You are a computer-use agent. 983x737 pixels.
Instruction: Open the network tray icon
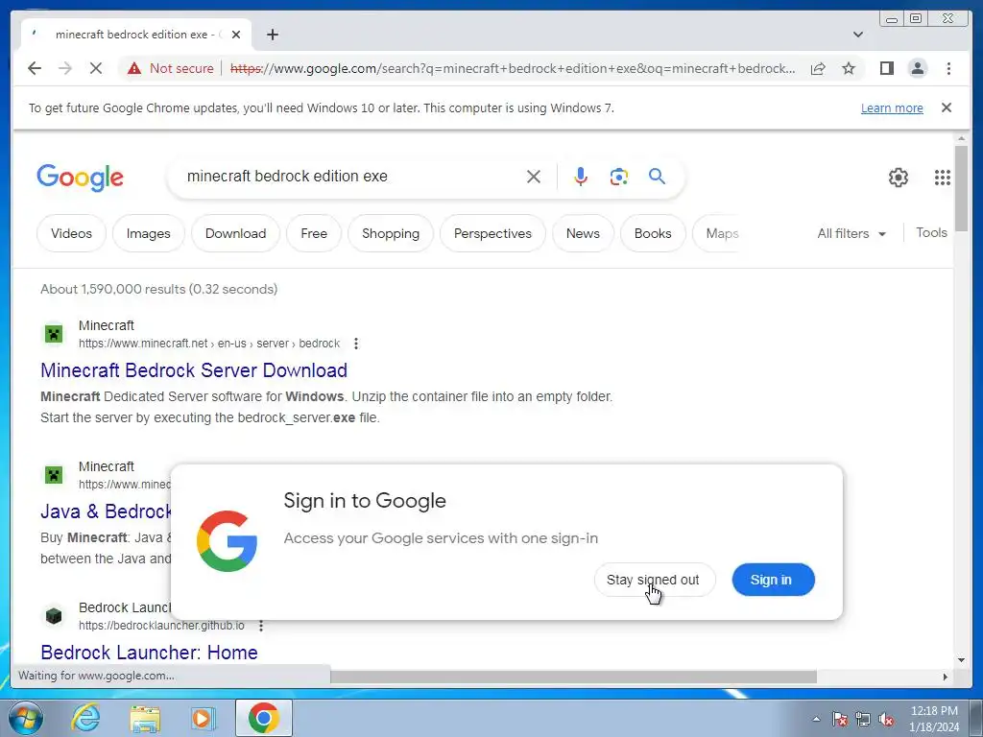tap(863, 719)
